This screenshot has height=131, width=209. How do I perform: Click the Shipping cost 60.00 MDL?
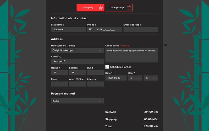coord(151,119)
